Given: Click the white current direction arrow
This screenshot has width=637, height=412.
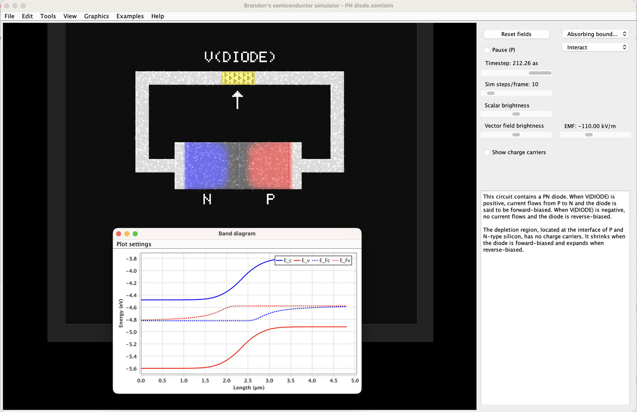Looking at the screenshot, I should tap(237, 100).
